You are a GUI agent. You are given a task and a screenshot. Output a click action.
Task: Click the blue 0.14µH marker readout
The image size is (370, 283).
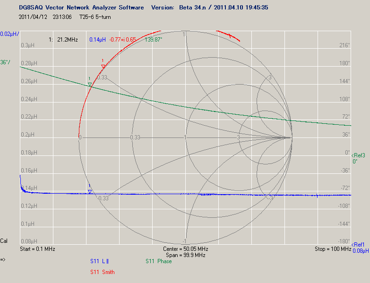coord(97,40)
